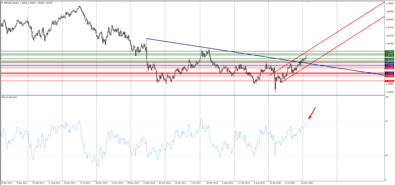Click RSI 70 level on the scale
Screen dimensions: 395x185
click(x=387, y=121)
